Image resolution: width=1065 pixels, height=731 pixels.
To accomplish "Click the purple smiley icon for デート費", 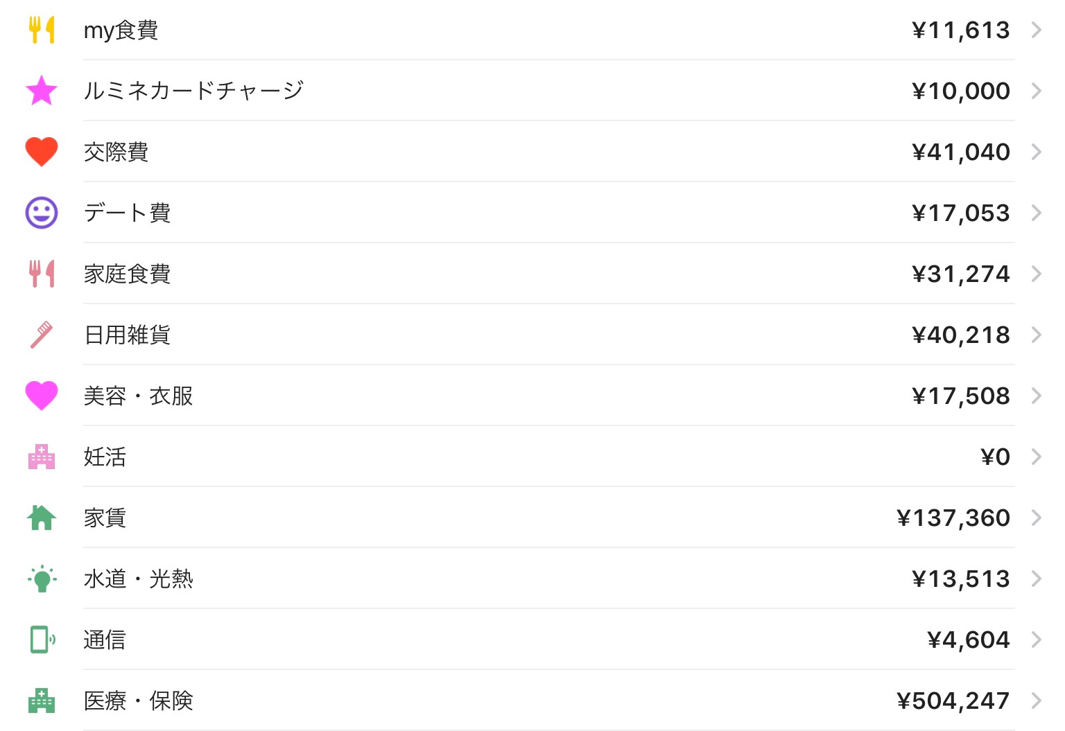I will coord(42,213).
